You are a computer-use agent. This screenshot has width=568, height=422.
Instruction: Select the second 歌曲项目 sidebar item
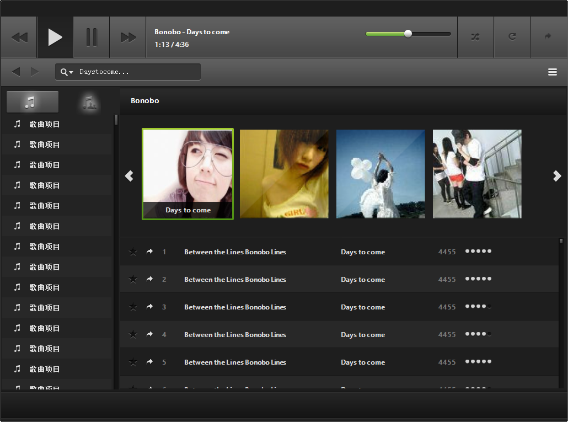tap(56, 145)
